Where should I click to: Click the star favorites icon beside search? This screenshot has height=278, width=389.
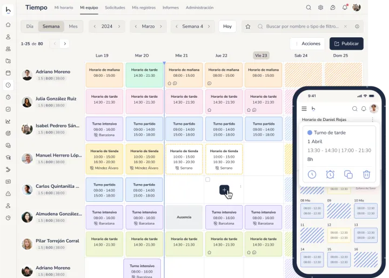click(248, 26)
